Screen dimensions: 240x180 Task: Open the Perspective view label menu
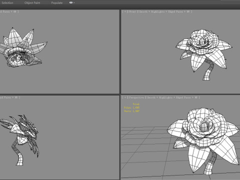136,97
